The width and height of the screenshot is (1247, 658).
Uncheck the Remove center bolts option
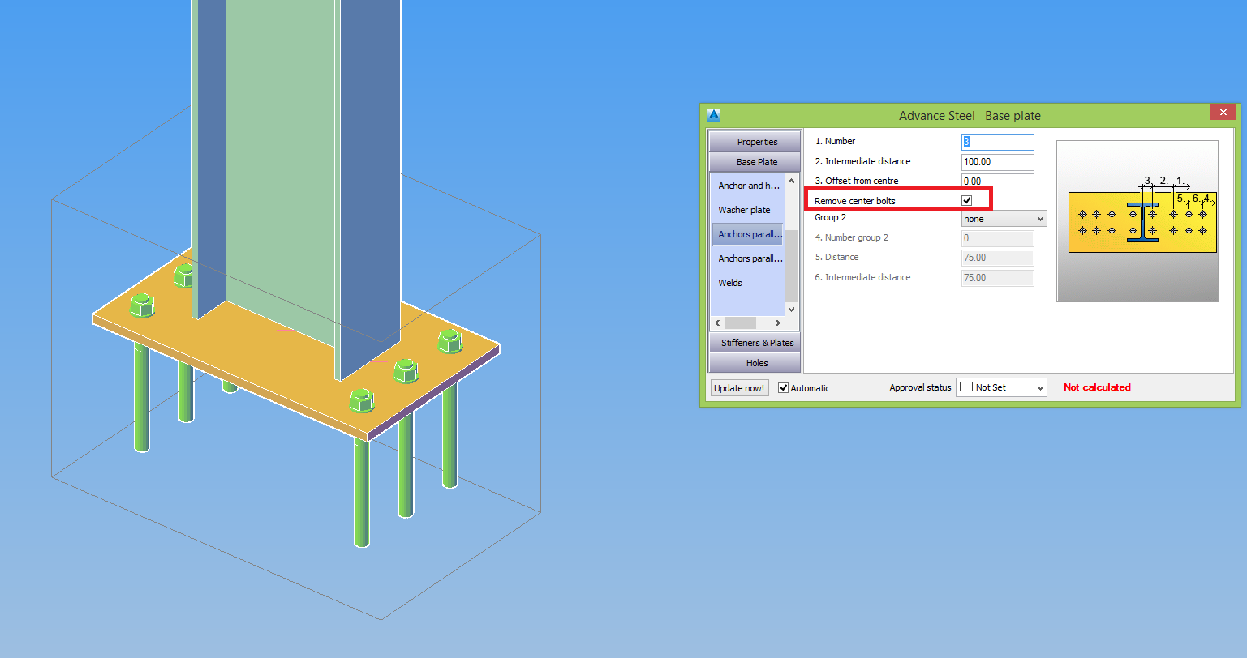(967, 200)
